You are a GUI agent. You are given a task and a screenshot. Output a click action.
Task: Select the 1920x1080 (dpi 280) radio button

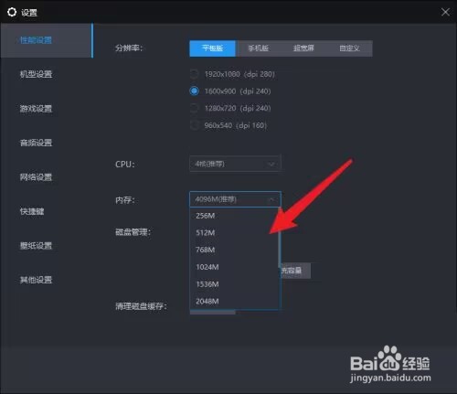point(194,74)
